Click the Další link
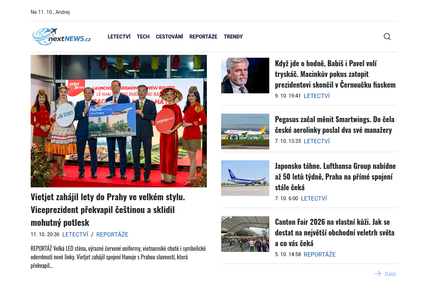The image size is (428, 285). tap(390, 274)
